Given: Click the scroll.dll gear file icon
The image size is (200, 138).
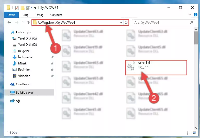Looking at the screenshot, I should (131, 67).
